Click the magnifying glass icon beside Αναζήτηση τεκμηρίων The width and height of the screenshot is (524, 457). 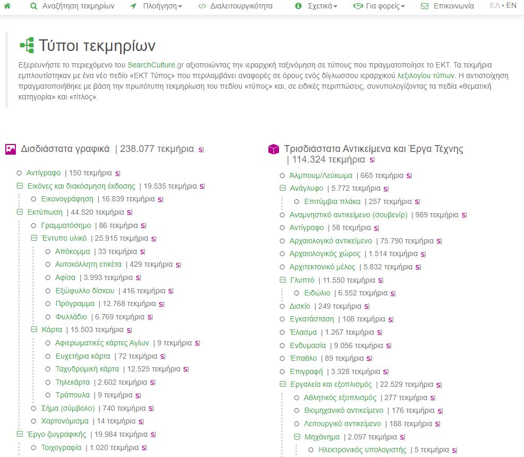point(33,7)
